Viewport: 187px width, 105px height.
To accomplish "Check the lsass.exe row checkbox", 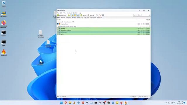I will [58, 28].
